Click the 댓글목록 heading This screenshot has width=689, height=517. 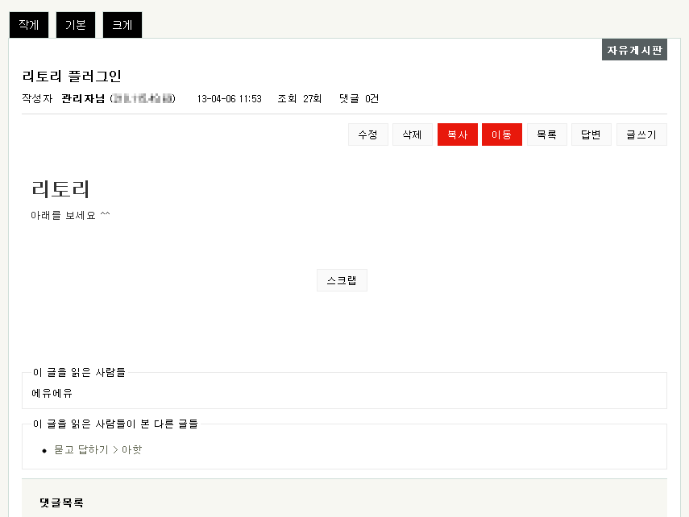(x=61, y=503)
